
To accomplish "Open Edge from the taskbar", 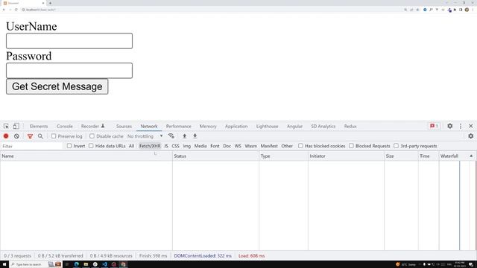I will pyautogui.click(x=76, y=264).
